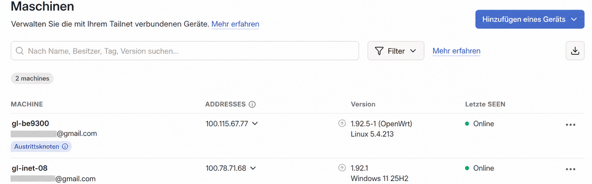Click version 1.92.1 text
This screenshot has height=184, width=592.
pyautogui.click(x=359, y=168)
